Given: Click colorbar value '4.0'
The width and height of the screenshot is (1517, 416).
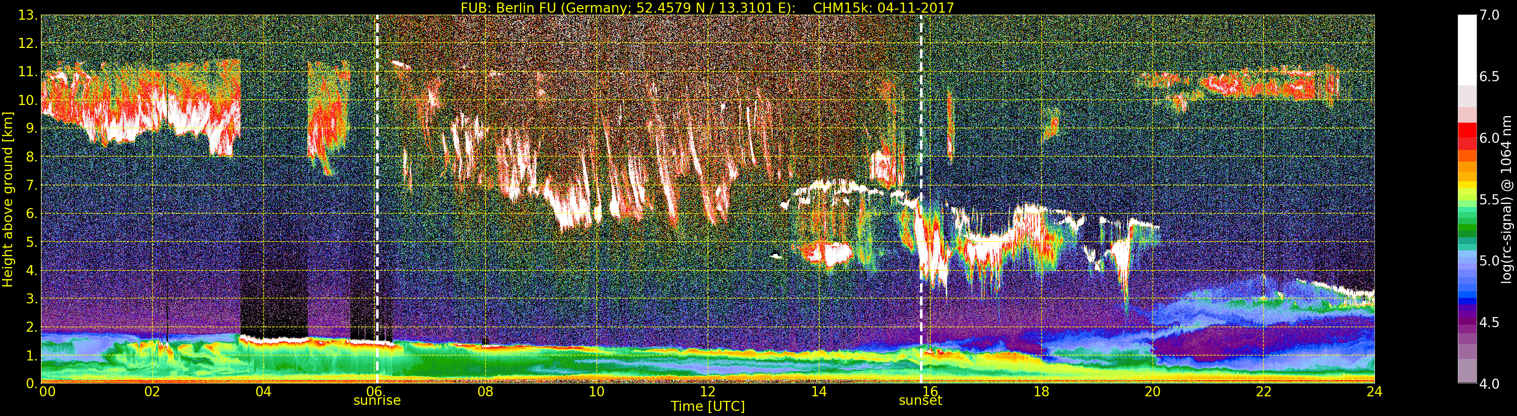Looking at the screenshot, I should (x=1489, y=384).
